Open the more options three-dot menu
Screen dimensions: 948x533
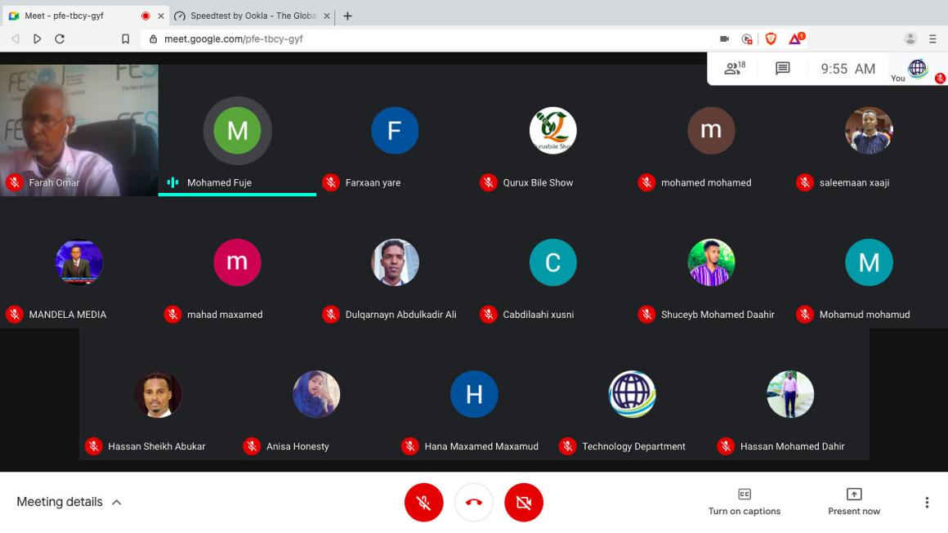click(926, 502)
